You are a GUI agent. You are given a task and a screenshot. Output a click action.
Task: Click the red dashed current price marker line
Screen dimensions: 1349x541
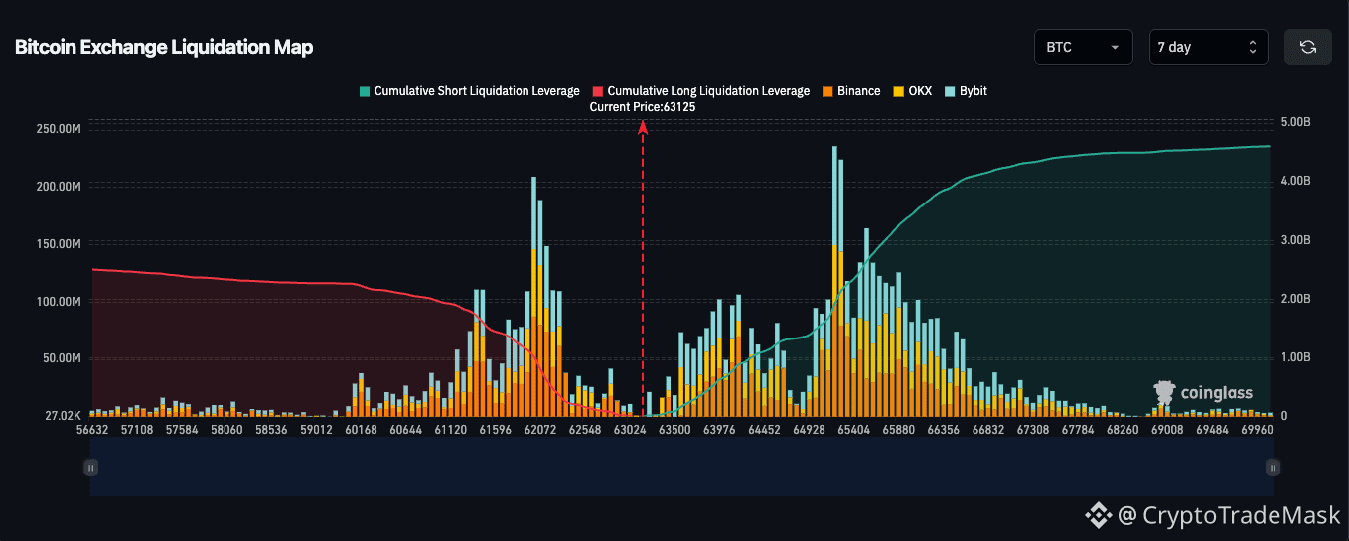[x=643, y=268]
